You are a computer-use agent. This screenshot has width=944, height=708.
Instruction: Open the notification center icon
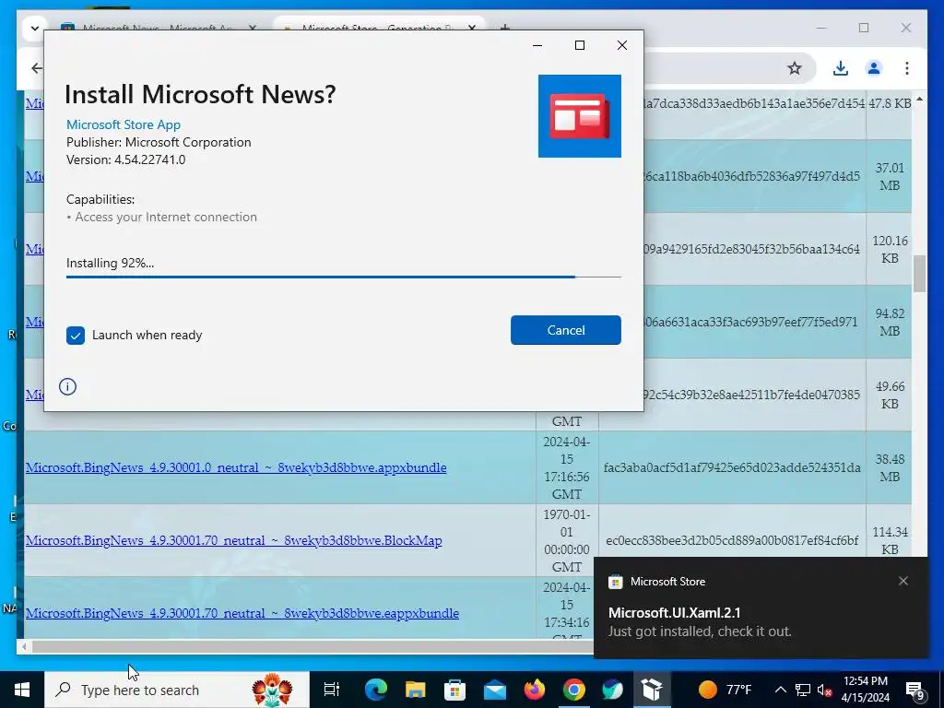[915, 690]
